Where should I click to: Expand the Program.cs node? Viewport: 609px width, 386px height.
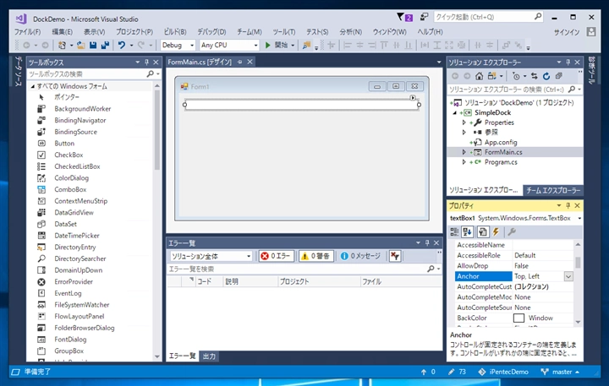click(464, 162)
